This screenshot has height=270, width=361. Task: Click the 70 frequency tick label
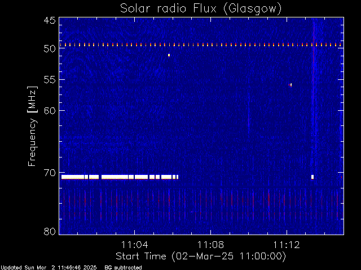click(50, 173)
